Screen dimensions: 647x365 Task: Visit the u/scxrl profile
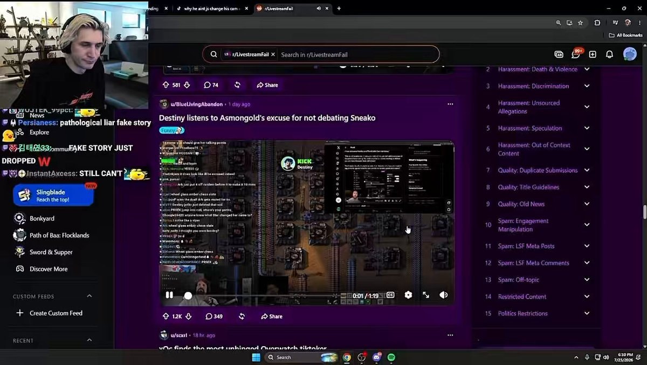(180, 335)
